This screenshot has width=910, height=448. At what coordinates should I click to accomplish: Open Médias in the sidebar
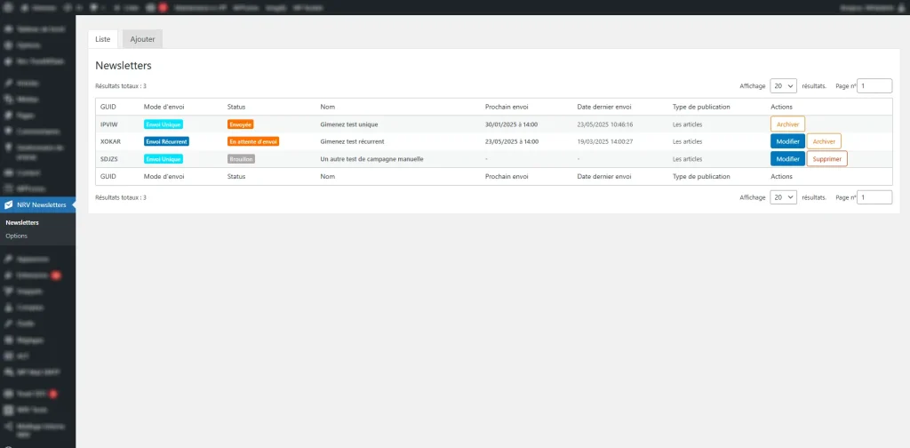37,100
